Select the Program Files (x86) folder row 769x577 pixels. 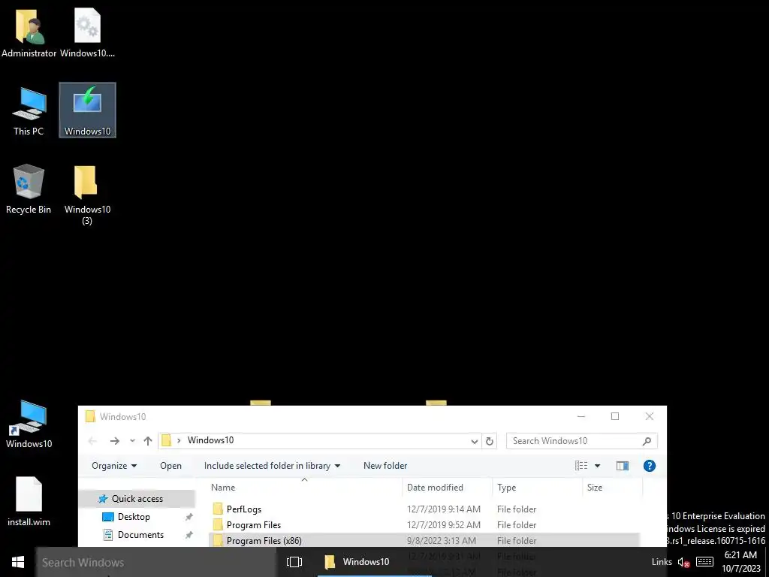pos(424,540)
